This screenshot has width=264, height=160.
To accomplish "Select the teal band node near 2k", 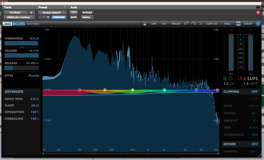I will 164,90.
